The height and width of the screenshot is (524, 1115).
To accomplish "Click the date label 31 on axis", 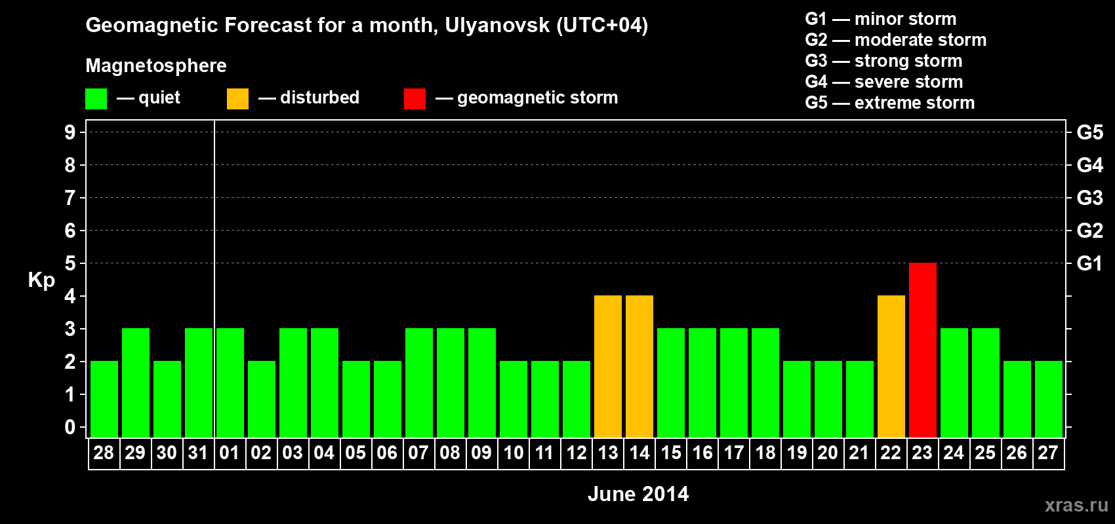I will tap(198, 453).
